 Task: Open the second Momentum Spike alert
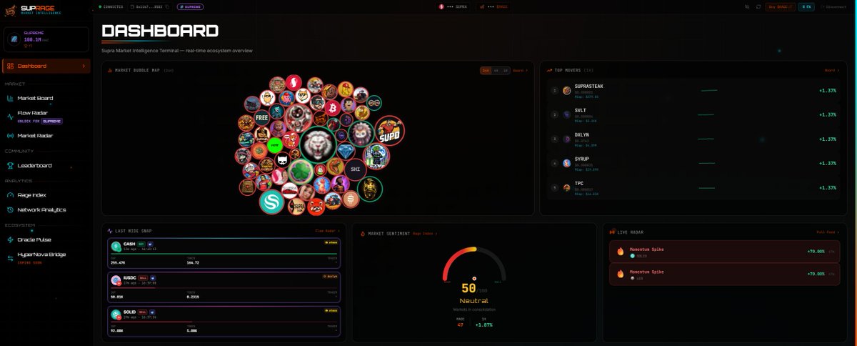[x=724, y=275]
